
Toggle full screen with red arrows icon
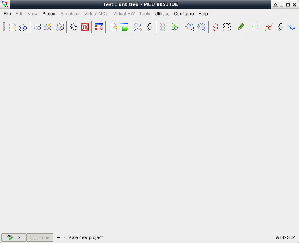click(x=99, y=27)
